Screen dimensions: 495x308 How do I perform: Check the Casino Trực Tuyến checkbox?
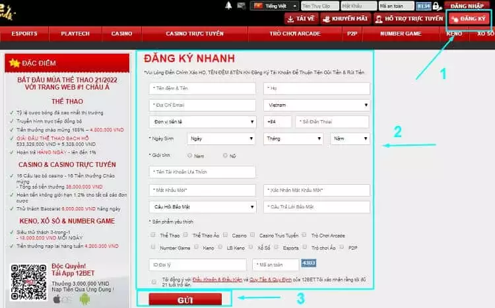click(253, 235)
